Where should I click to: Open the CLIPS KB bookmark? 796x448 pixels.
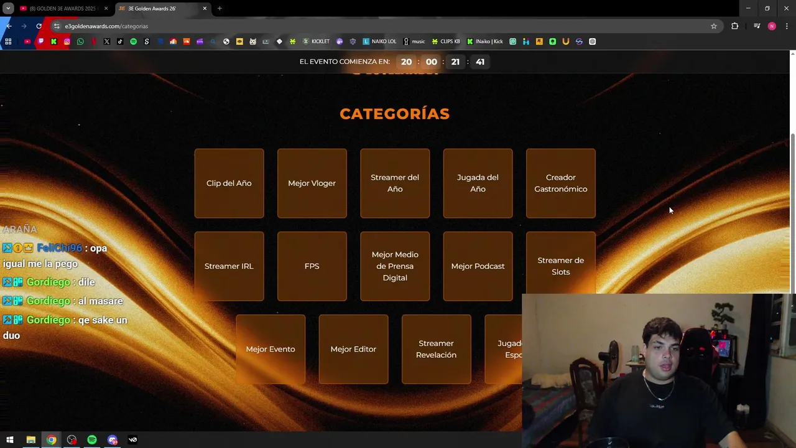tap(446, 42)
